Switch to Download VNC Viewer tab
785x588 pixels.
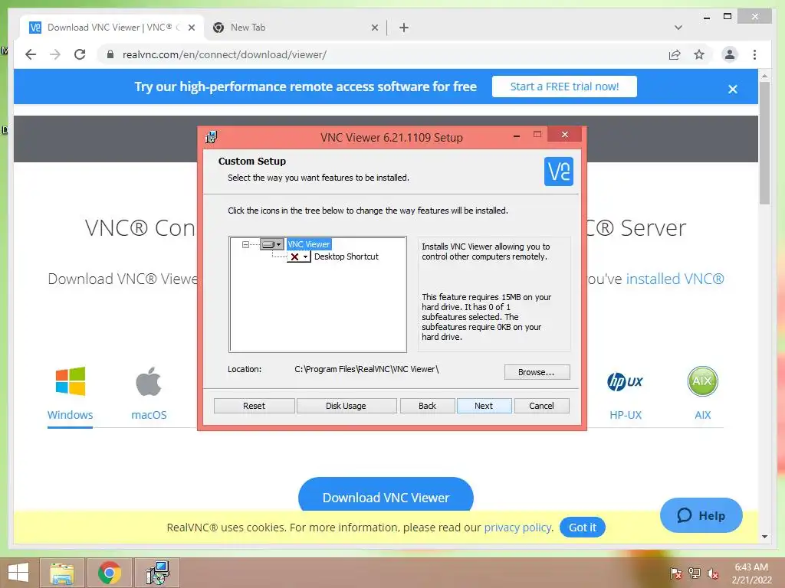point(110,28)
